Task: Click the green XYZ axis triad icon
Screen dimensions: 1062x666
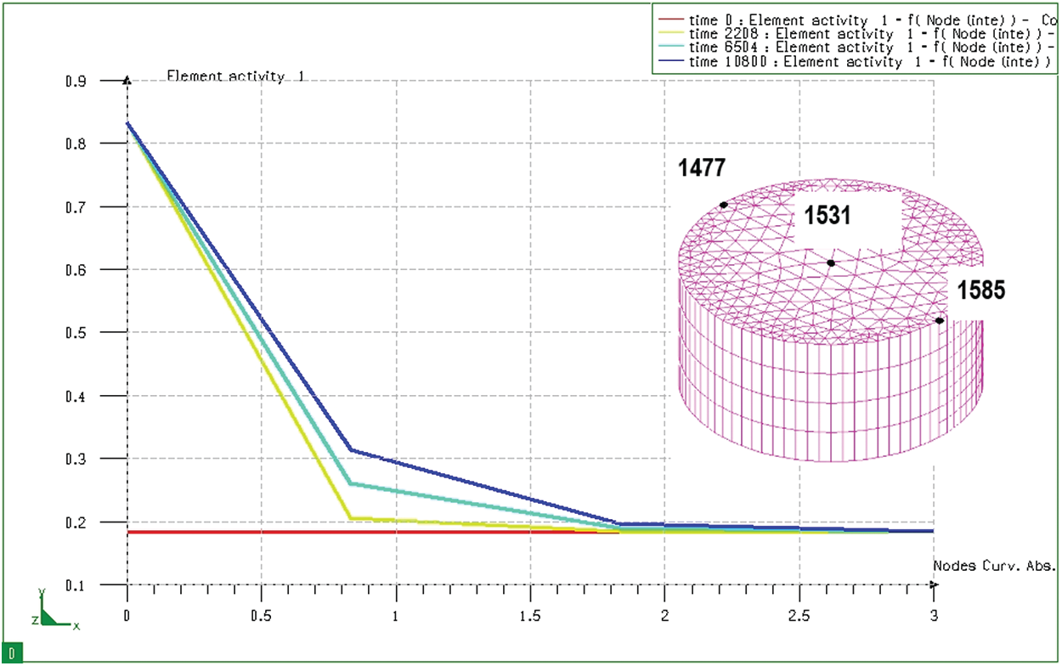Action: 54,612
